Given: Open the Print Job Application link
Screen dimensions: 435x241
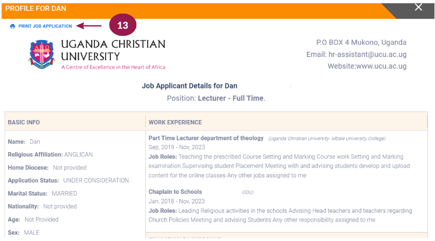Looking at the screenshot, I should coord(45,26).
